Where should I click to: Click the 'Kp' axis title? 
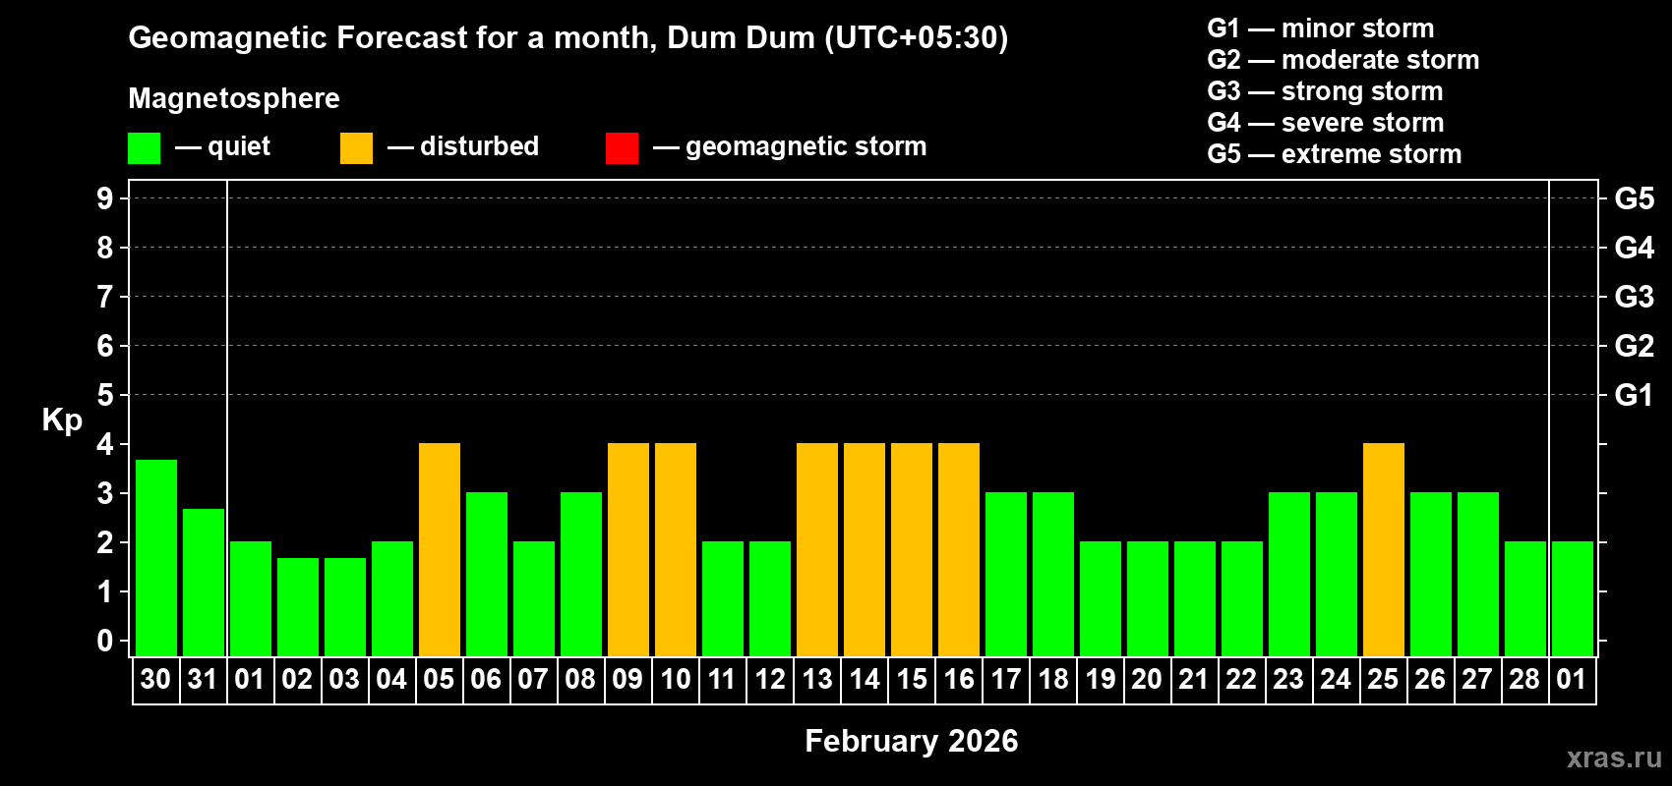tap(62, 421)
